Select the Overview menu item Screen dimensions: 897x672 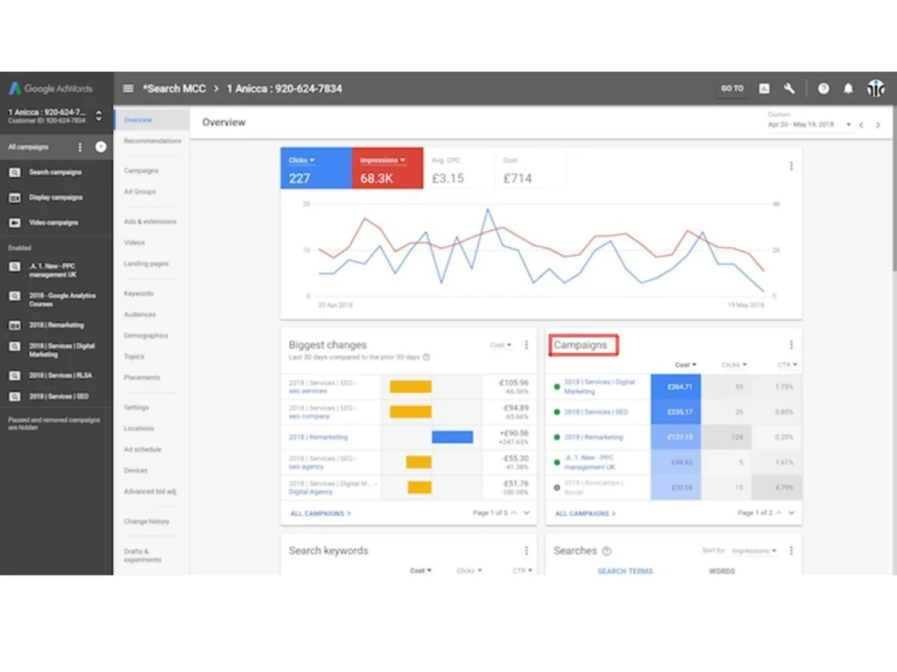coord(152,120)
